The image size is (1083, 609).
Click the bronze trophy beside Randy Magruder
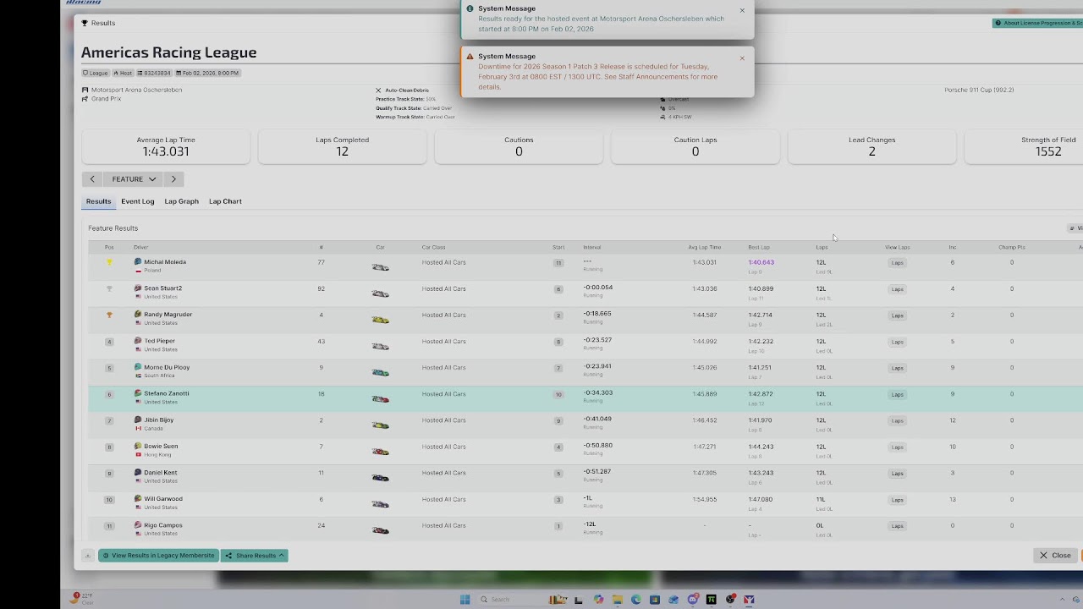[109, 315]
